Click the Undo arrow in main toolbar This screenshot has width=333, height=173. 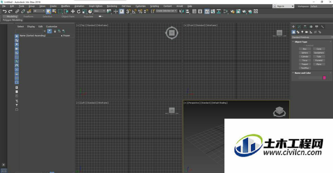[4, 11]
